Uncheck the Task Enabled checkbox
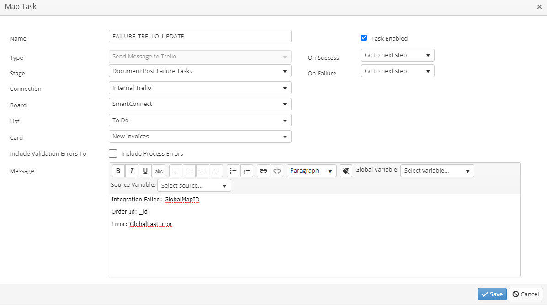The width and height of the screenshot is (547, 305). point(364,37)
